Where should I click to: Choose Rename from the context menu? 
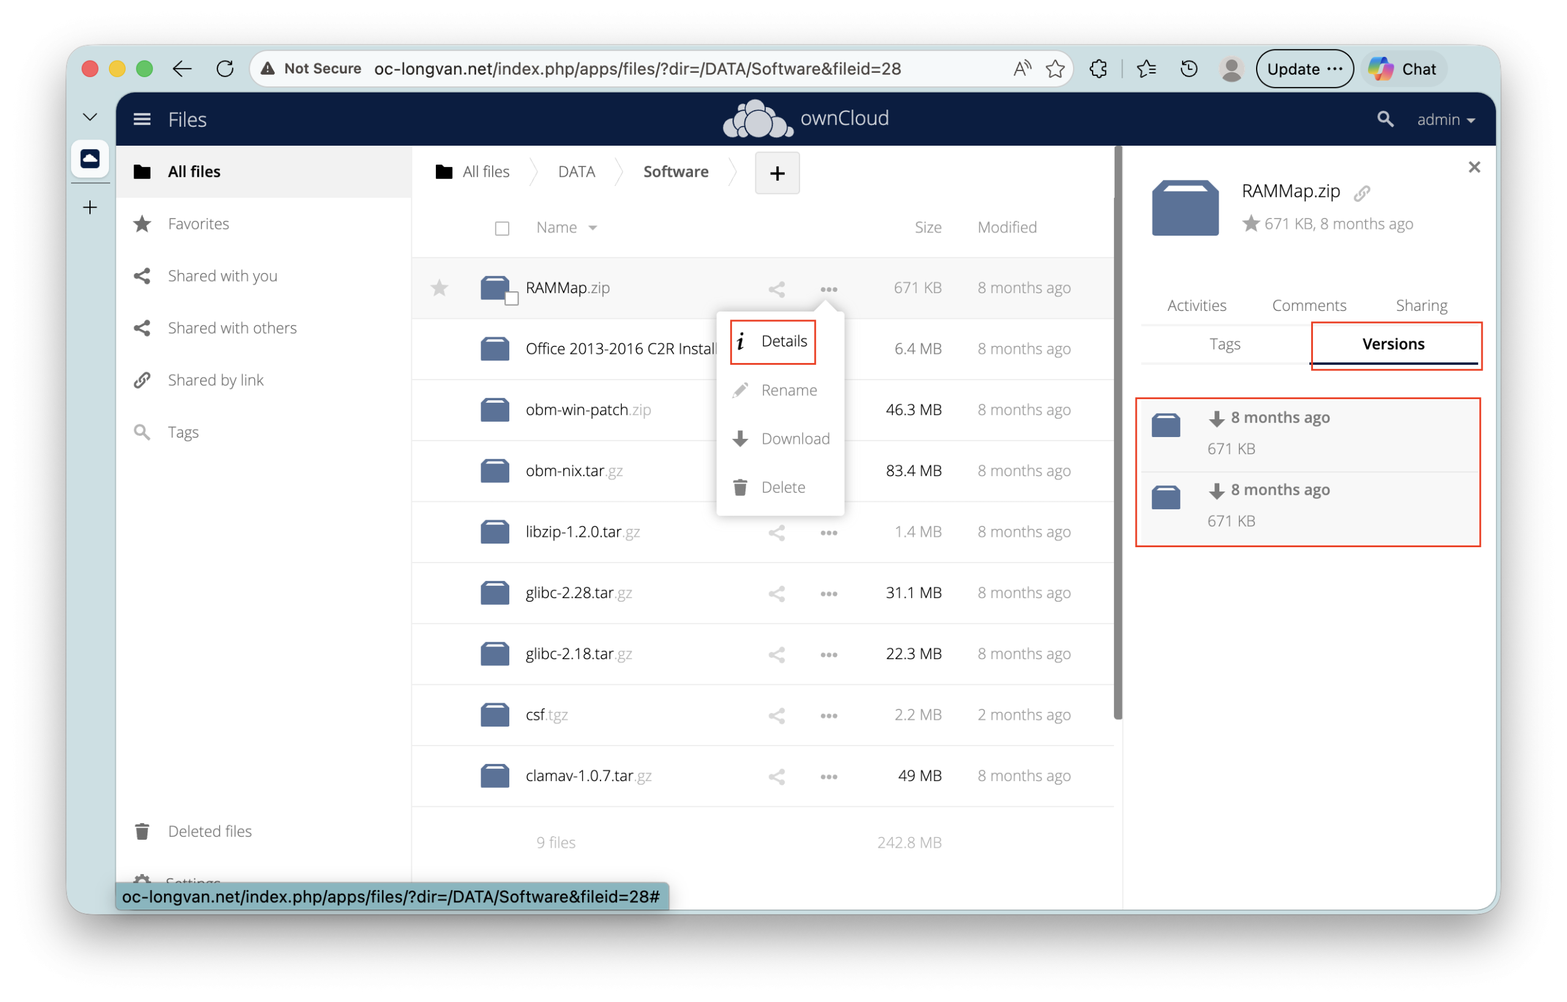[788, 390]
